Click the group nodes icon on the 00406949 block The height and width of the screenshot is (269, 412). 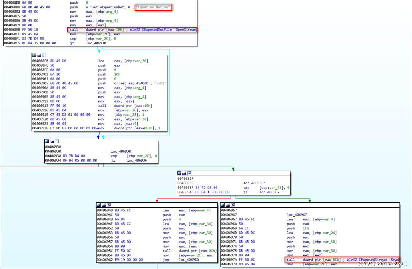pyautogui.click(x=109, y=205)
